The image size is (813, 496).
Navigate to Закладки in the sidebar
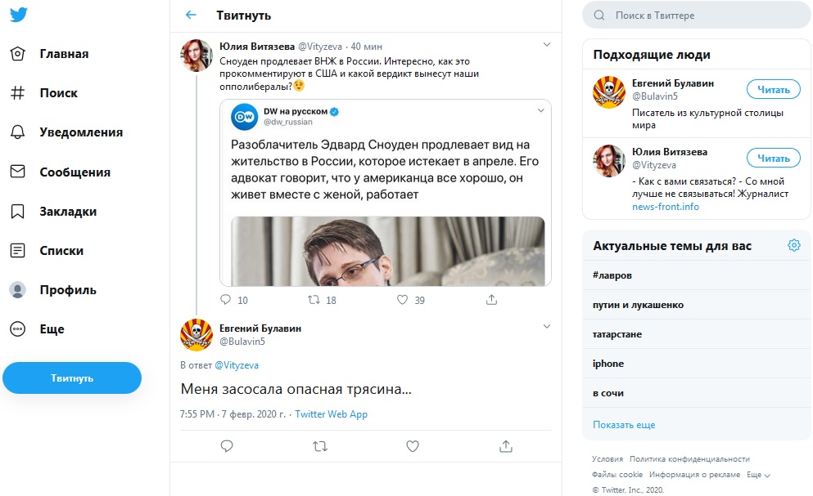coord(68,212)
